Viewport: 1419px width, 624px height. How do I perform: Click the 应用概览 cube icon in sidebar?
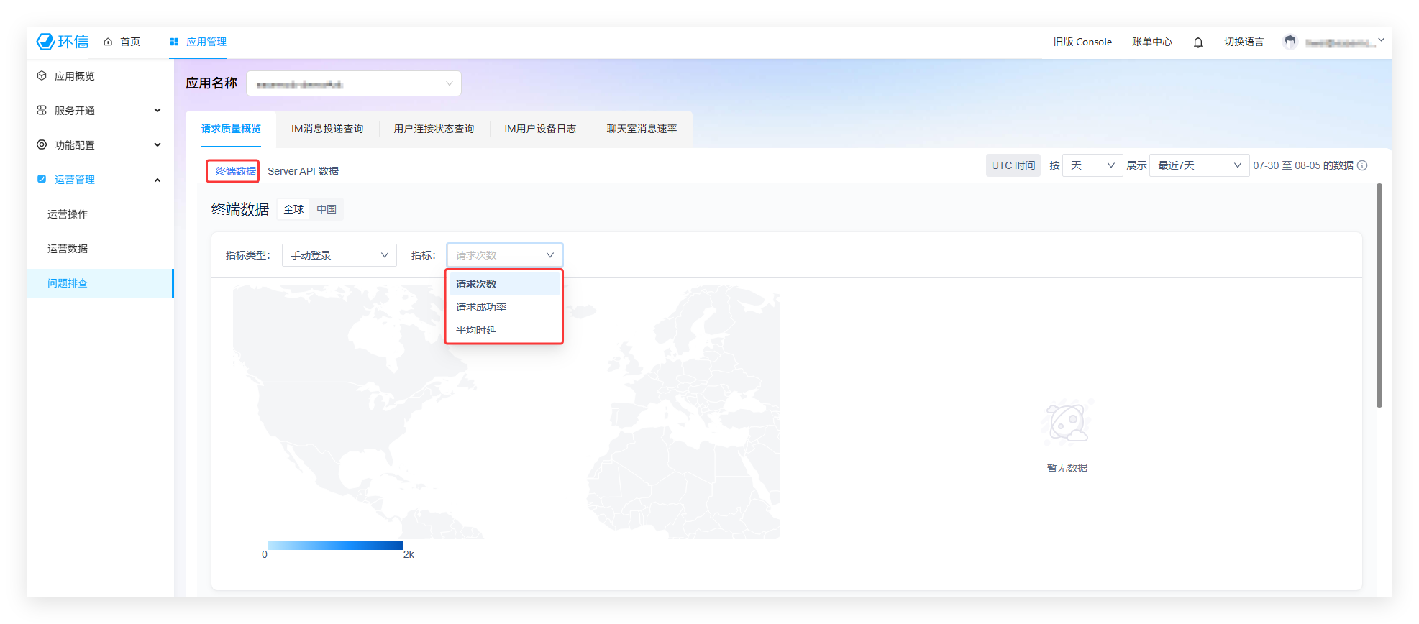[x=42, y=75]
